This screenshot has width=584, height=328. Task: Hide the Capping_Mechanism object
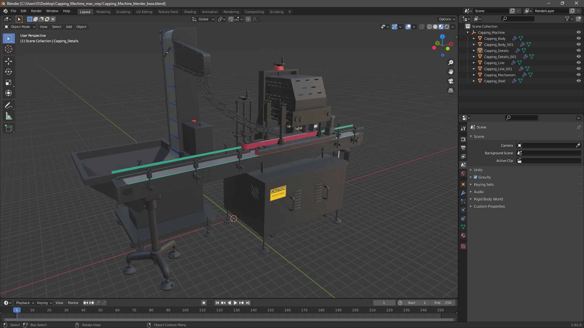coord(579,75)
